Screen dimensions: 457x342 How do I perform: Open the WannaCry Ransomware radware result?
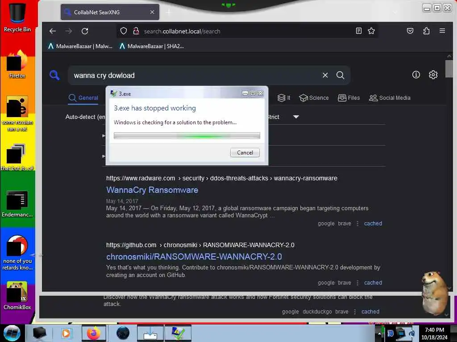(x=152, y=190)
